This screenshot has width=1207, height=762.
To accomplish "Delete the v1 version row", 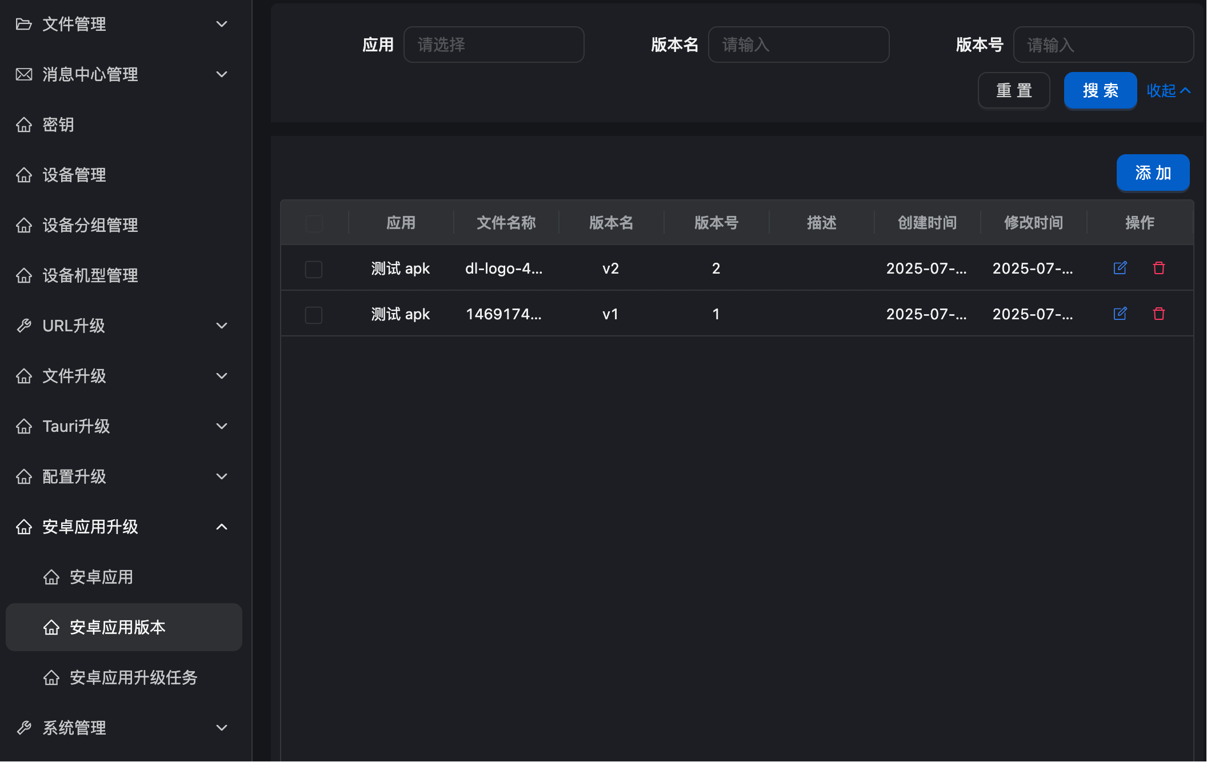I will point(1159,314).
